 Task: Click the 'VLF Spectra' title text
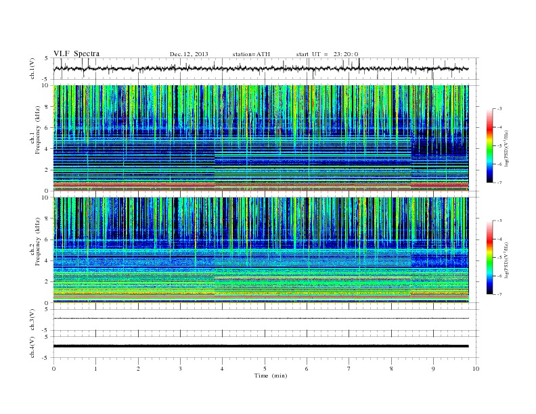pyautogui.click(x=76, y=53)
